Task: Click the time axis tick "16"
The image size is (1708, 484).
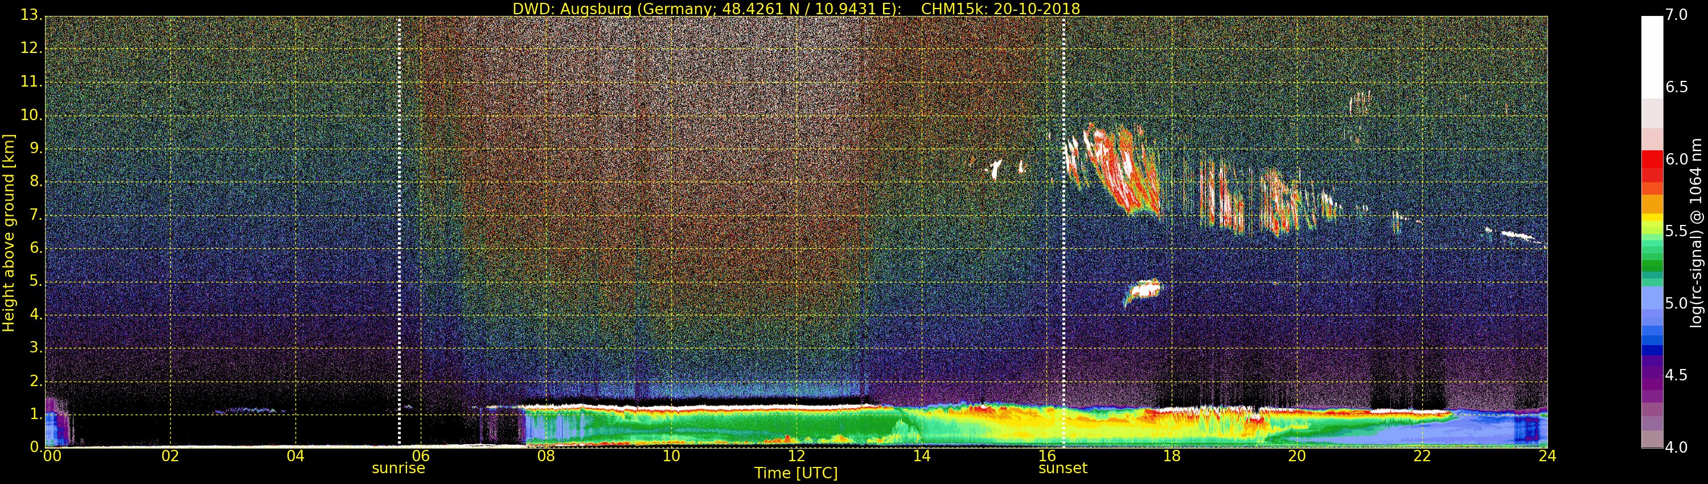Action: pyautogui.click(x=1047, y=456)
